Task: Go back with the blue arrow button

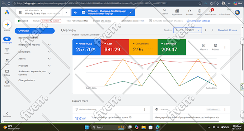Action: pyautogui.click(x=75, y=12)
